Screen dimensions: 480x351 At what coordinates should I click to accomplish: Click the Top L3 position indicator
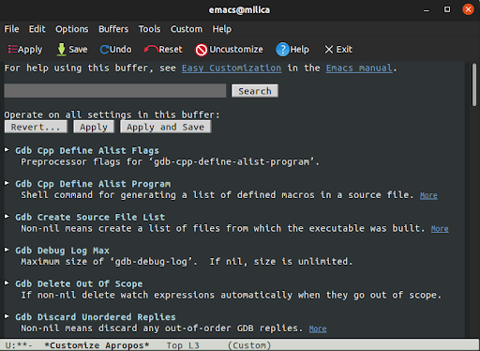(183, 345)
